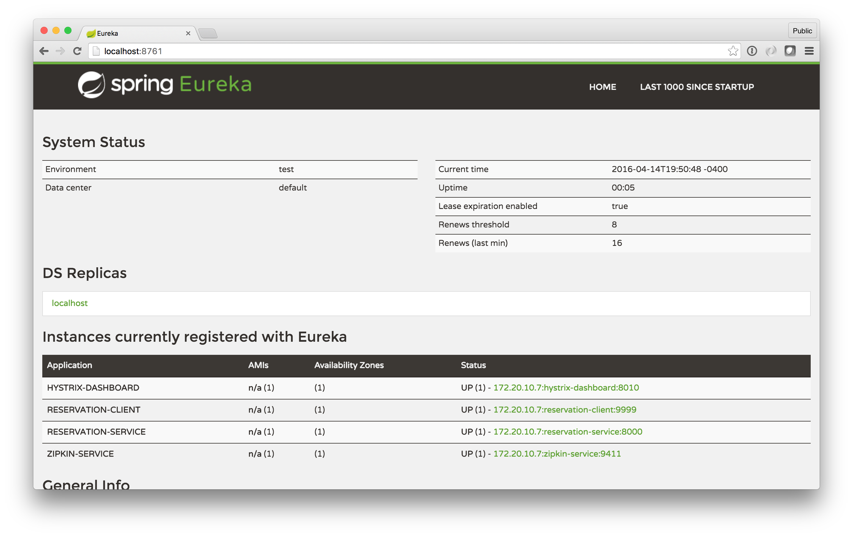Open the reservation-client:9999 instance link
The image size is (853, 537).
pyautogui.click(x=565, y=410)
